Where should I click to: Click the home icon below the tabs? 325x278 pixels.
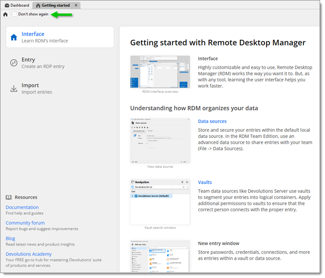[5, 14]
